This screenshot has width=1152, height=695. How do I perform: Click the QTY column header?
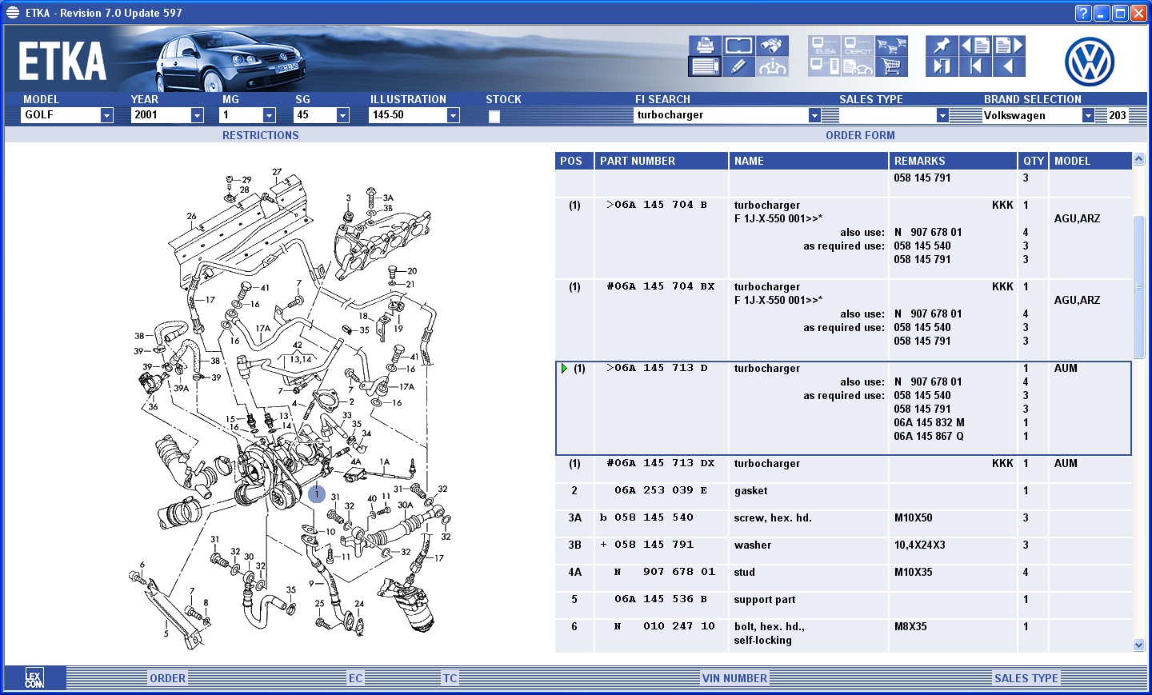(x=1033, y=161)
